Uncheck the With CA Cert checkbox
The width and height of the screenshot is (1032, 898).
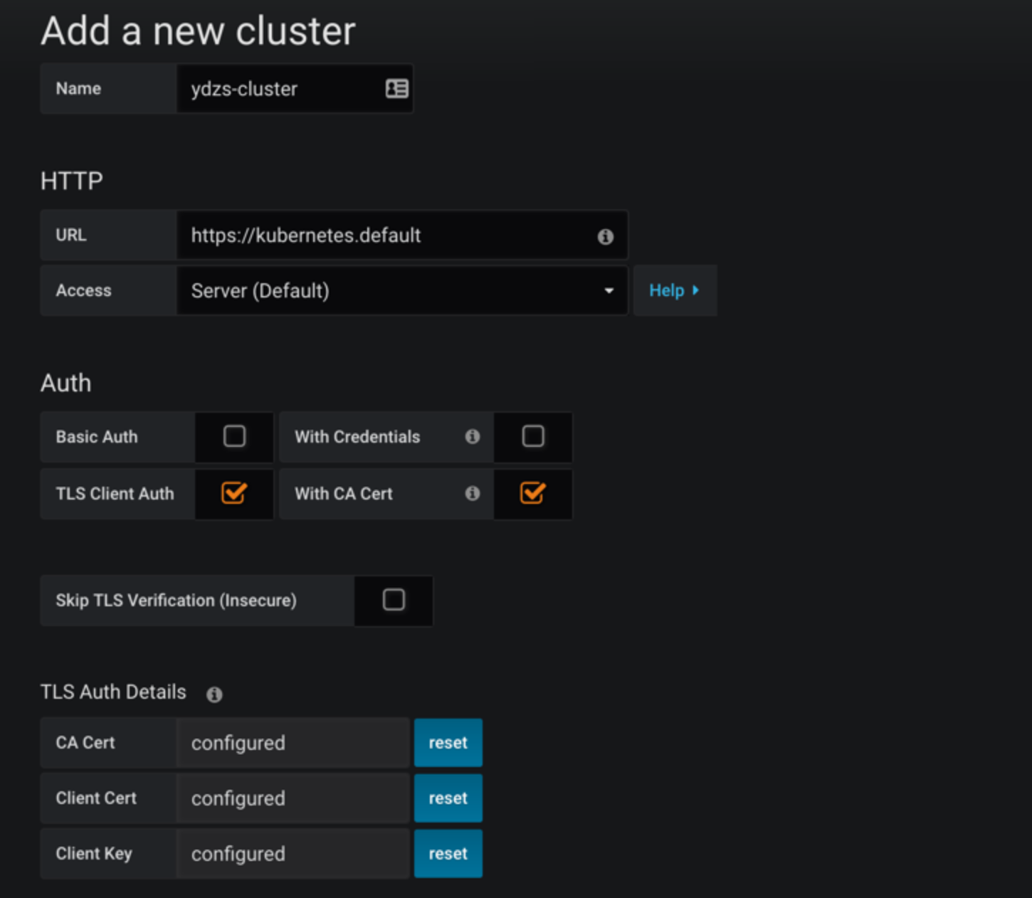pyautogui.click(x=533, y=492)
